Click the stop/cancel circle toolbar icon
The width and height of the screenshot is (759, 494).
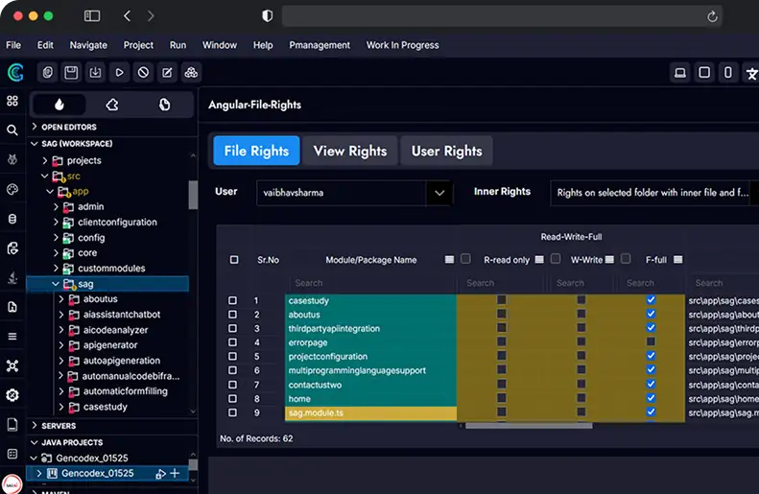pyautogui.click(x=143, y=73)
